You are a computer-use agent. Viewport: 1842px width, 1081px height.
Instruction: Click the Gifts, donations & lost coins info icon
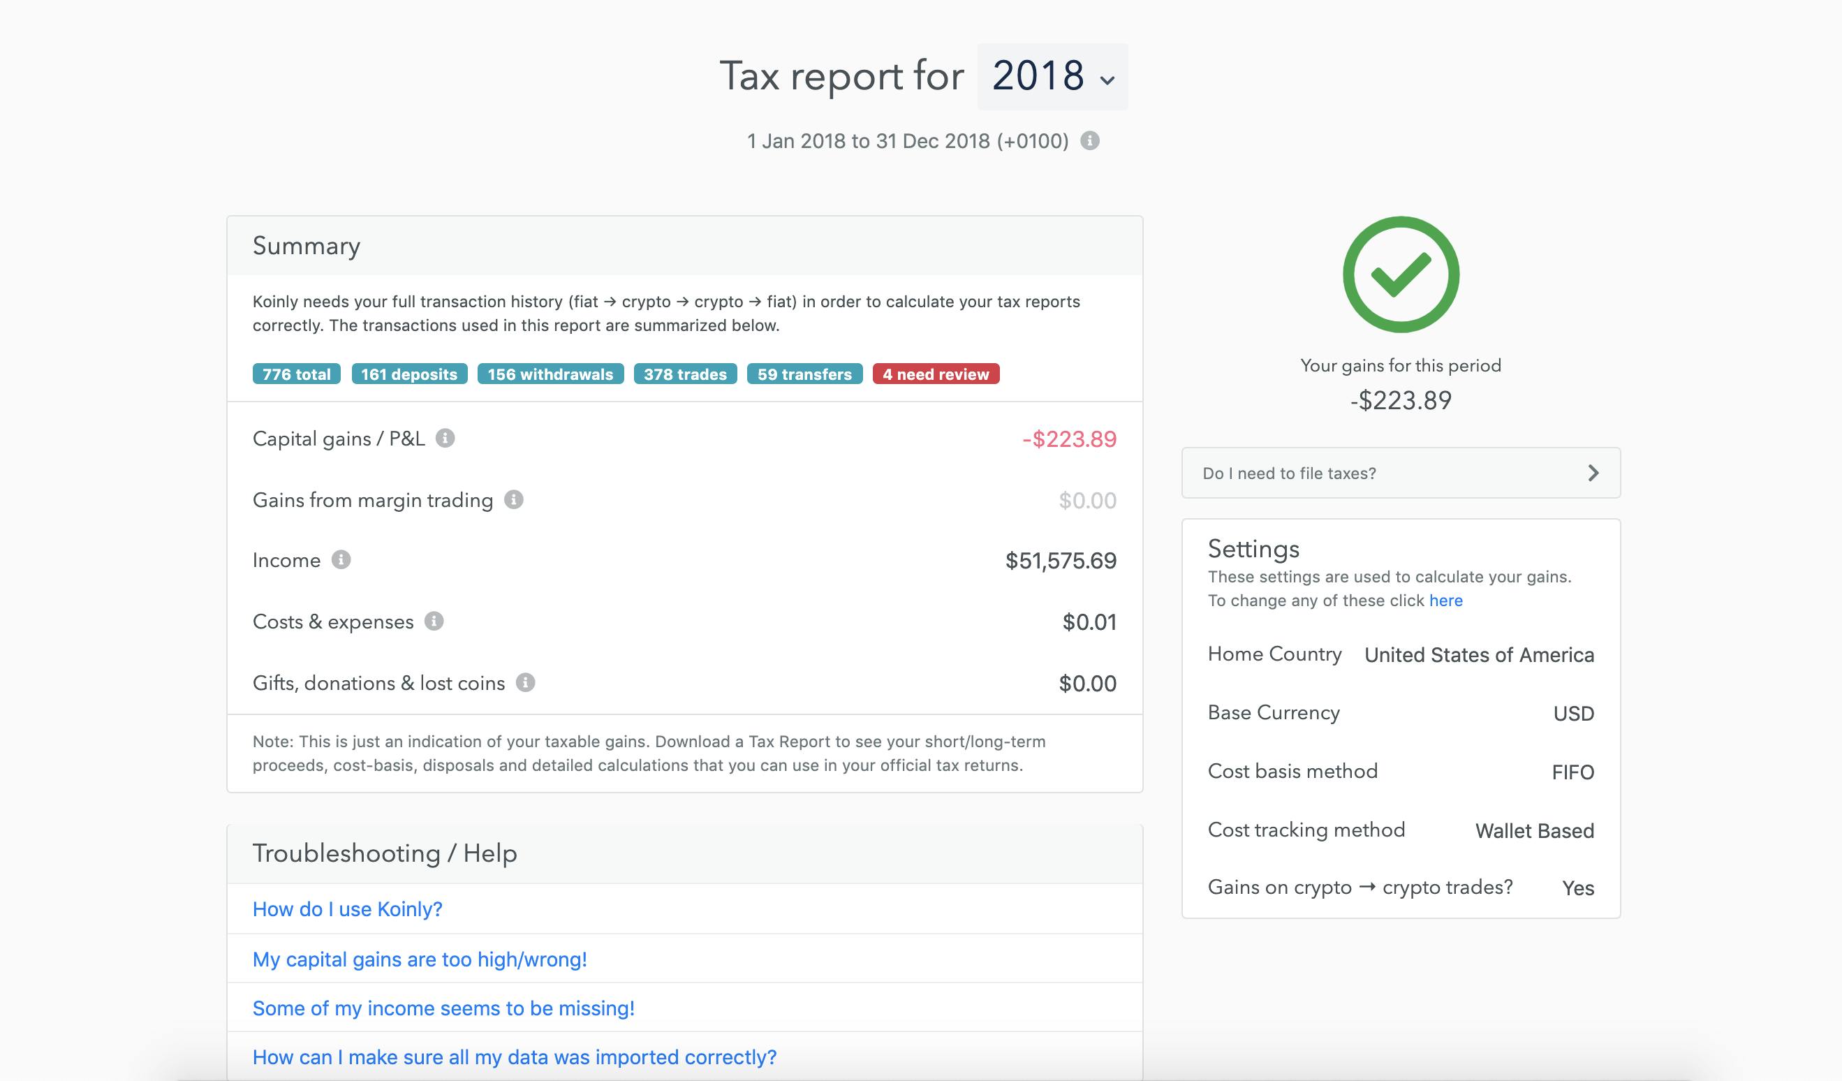[524, 684]
